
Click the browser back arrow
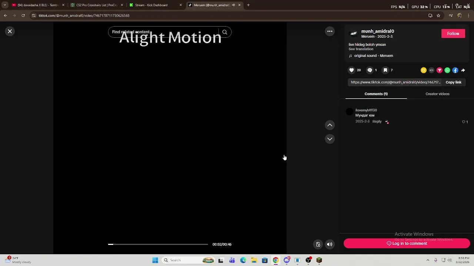tap(5, 16)
